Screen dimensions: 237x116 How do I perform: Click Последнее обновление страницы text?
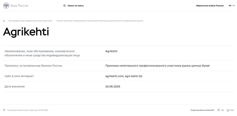point(28,110)
